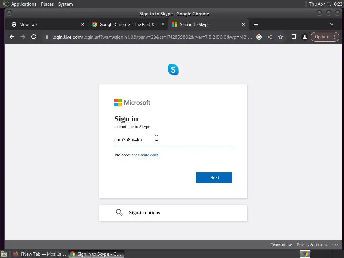Focus the sign-in username input field
The image size is (344, 258).
173,140
